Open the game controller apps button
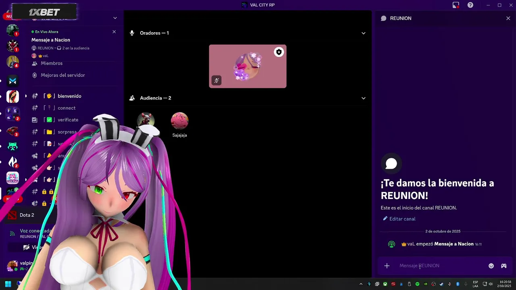The image size is (516, 290). coord(504,266)
